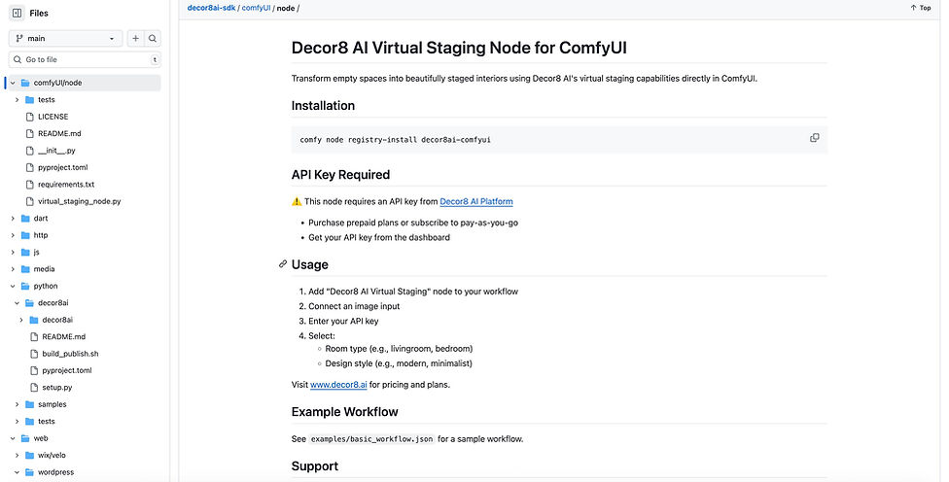
Task: Open the main branch dropdown
Action: 65,38
